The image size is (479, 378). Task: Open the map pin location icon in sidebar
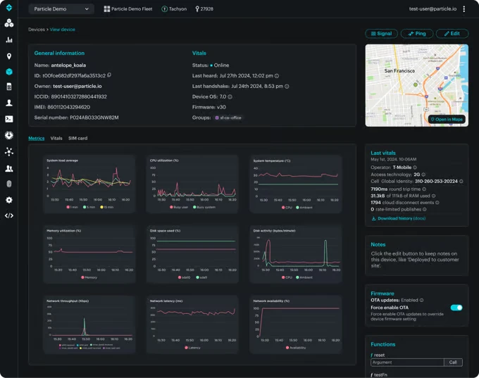click(x=9, y=56)
